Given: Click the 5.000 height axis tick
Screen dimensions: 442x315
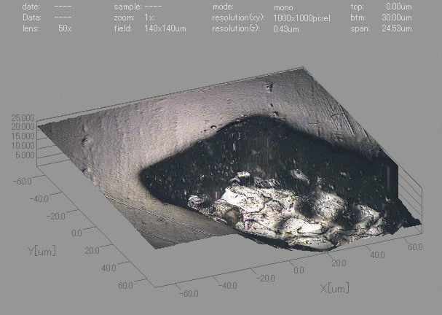Looking at the screenshot, I should point(24,155).
